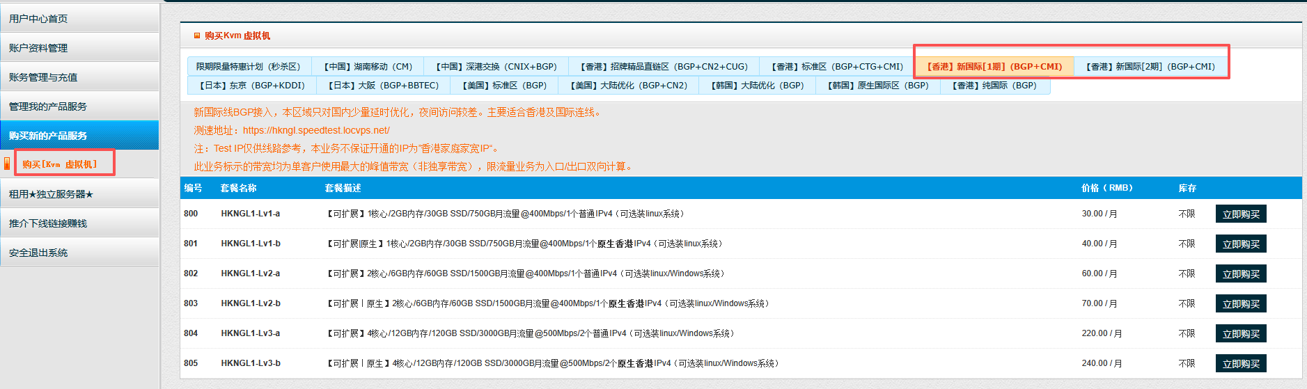Screen dimensions: 1307x389
Task: Click the hkngl.speedtest.locvps.net test address
Action: 316,130
